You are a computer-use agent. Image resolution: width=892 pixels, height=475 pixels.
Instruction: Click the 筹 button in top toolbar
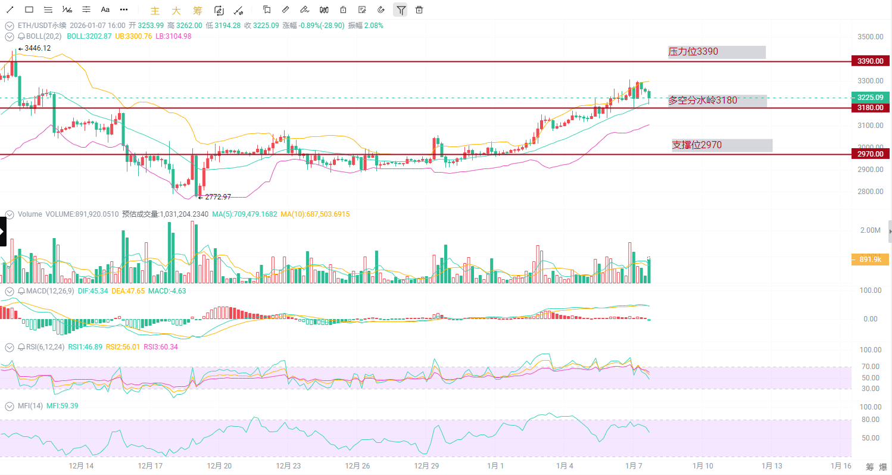198,10
